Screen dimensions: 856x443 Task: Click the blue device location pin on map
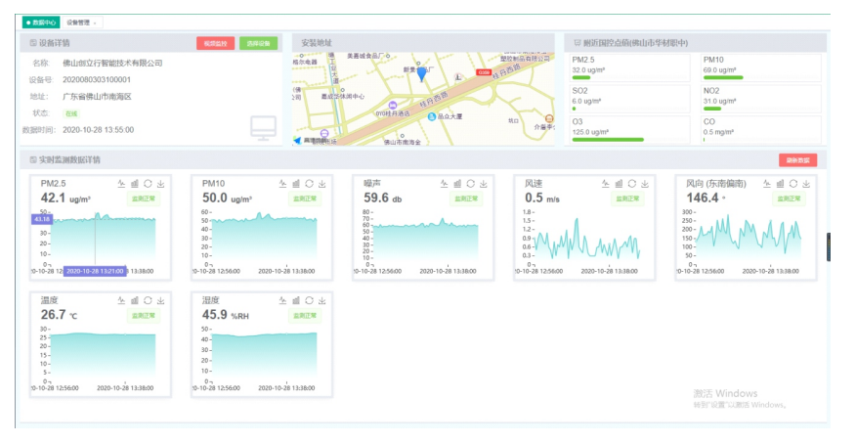420,73
